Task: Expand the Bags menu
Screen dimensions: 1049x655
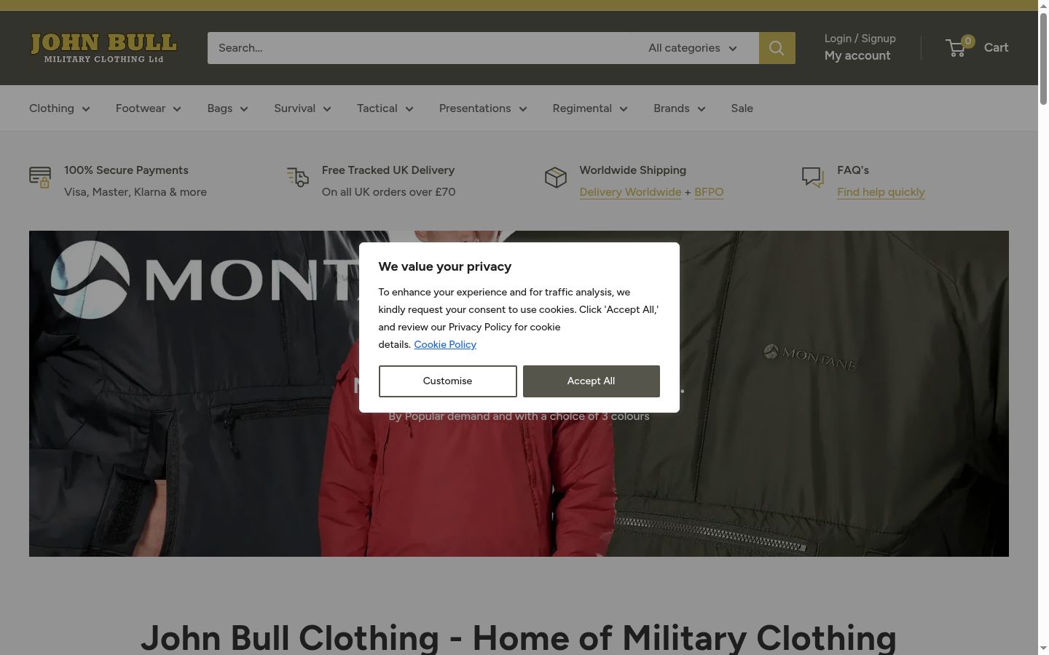Action: [228, 108]
